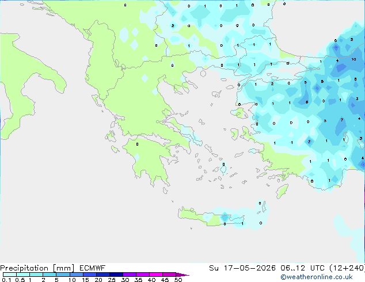This screenshot has width=365, height=282.
Task: Click the '50' legend scale label
Action: point(178,280)
